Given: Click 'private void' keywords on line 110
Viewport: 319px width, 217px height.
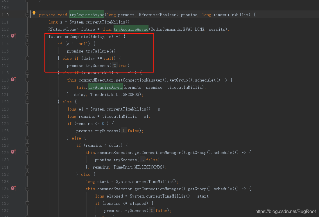Looking at the screenshot, I should coord(53,15).
